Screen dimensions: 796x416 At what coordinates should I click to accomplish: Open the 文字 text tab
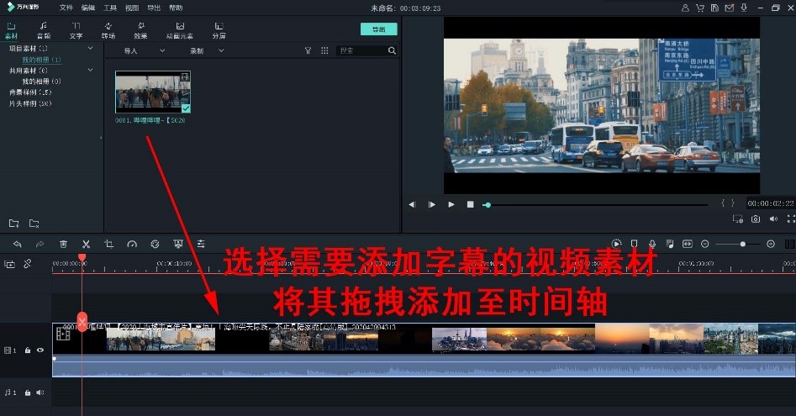76,30
